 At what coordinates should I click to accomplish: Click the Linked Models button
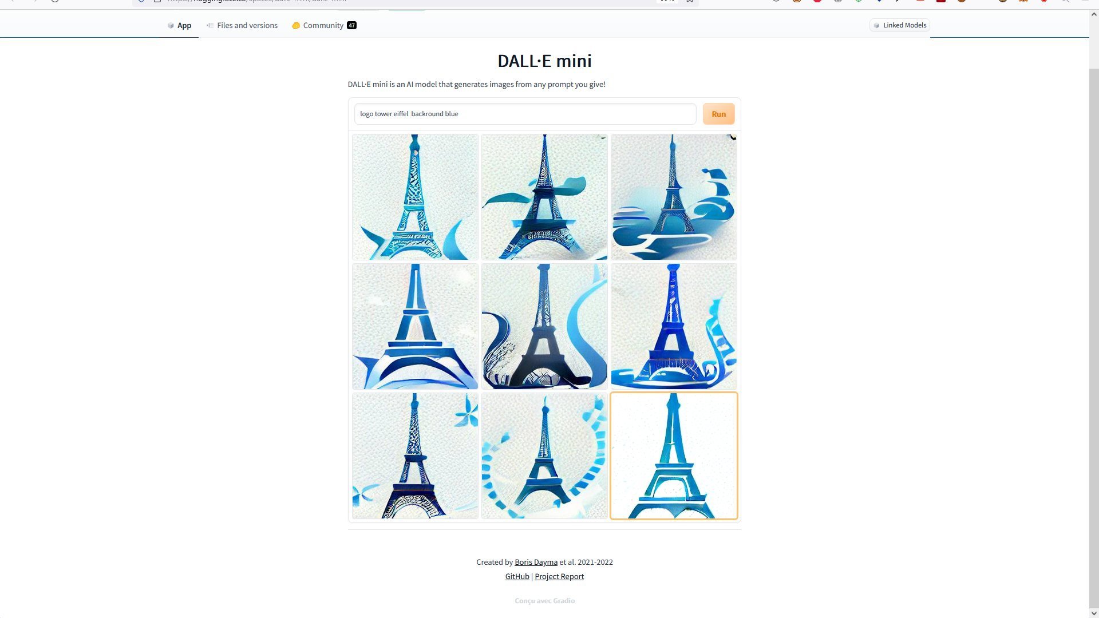(x=900, y=25)
